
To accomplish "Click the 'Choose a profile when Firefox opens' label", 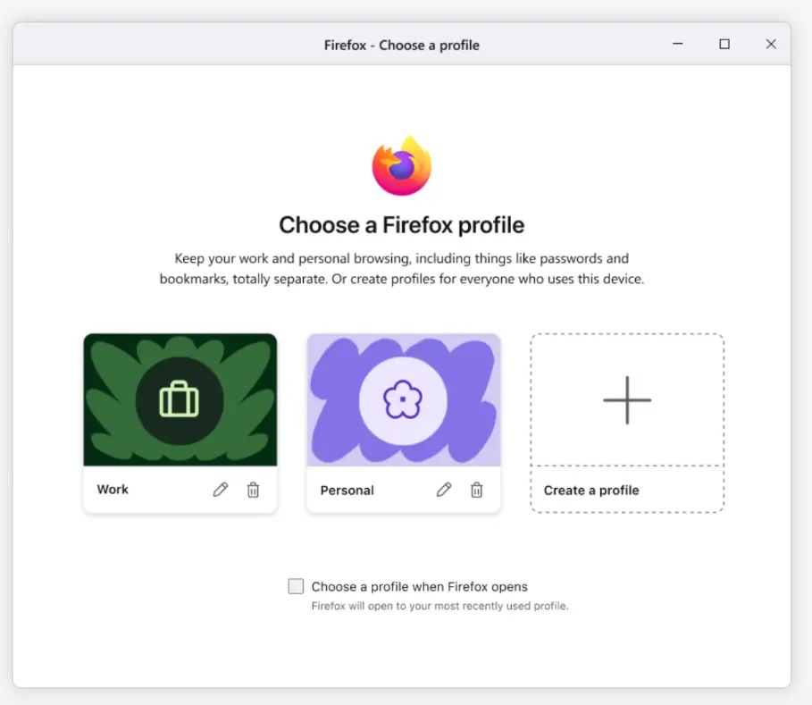I will [x=420, y=587].
